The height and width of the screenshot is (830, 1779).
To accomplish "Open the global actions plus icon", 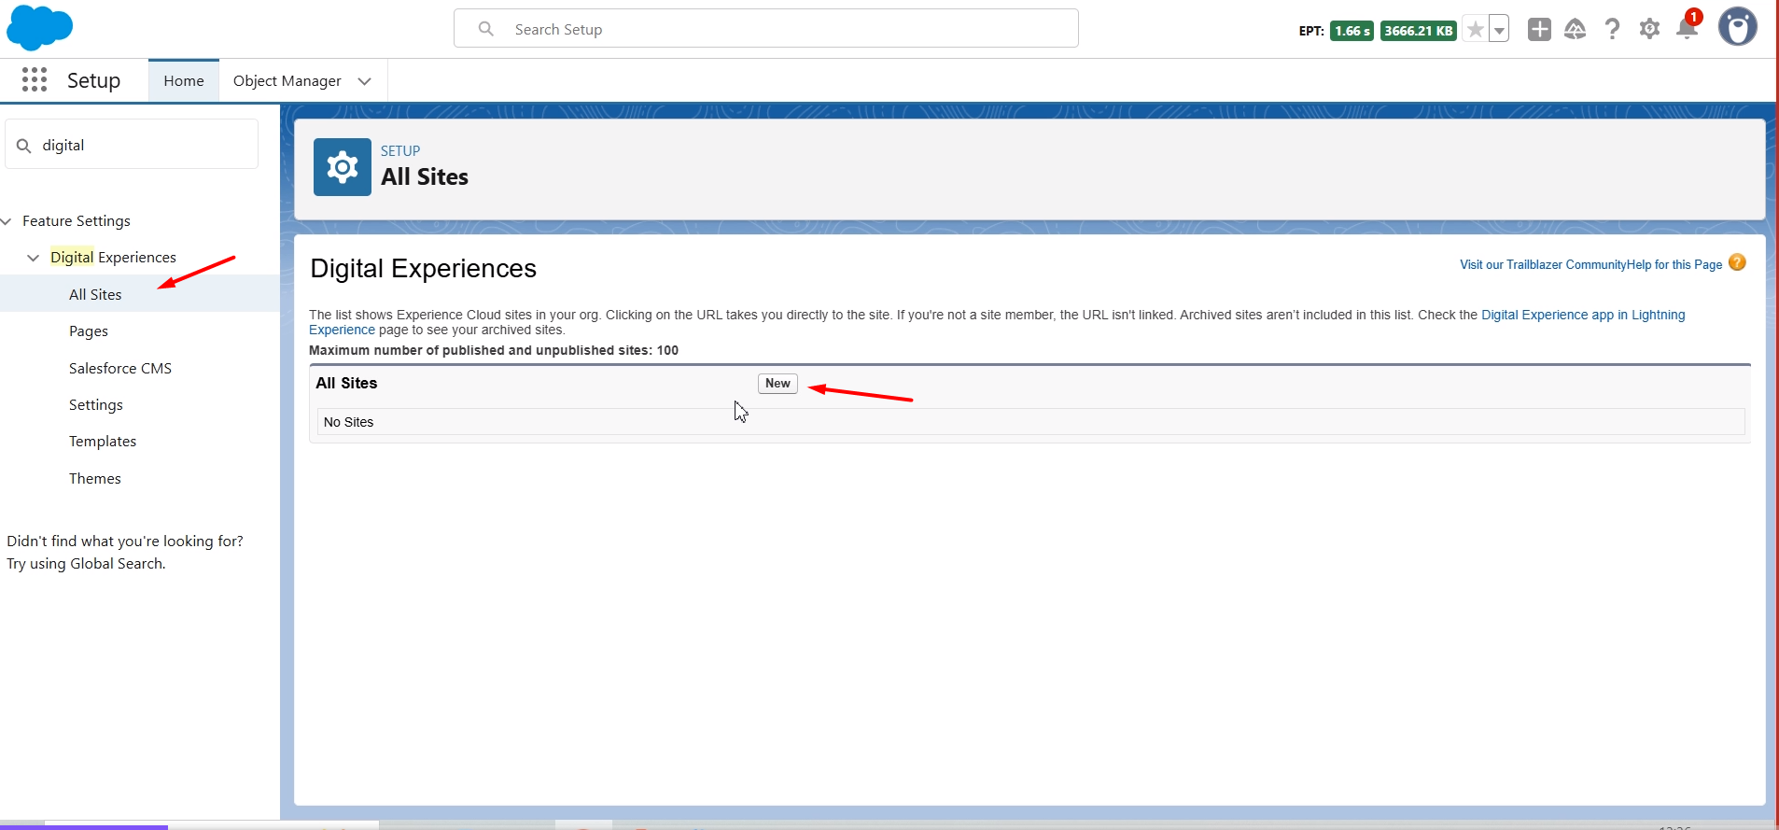I will point(1539,29).
